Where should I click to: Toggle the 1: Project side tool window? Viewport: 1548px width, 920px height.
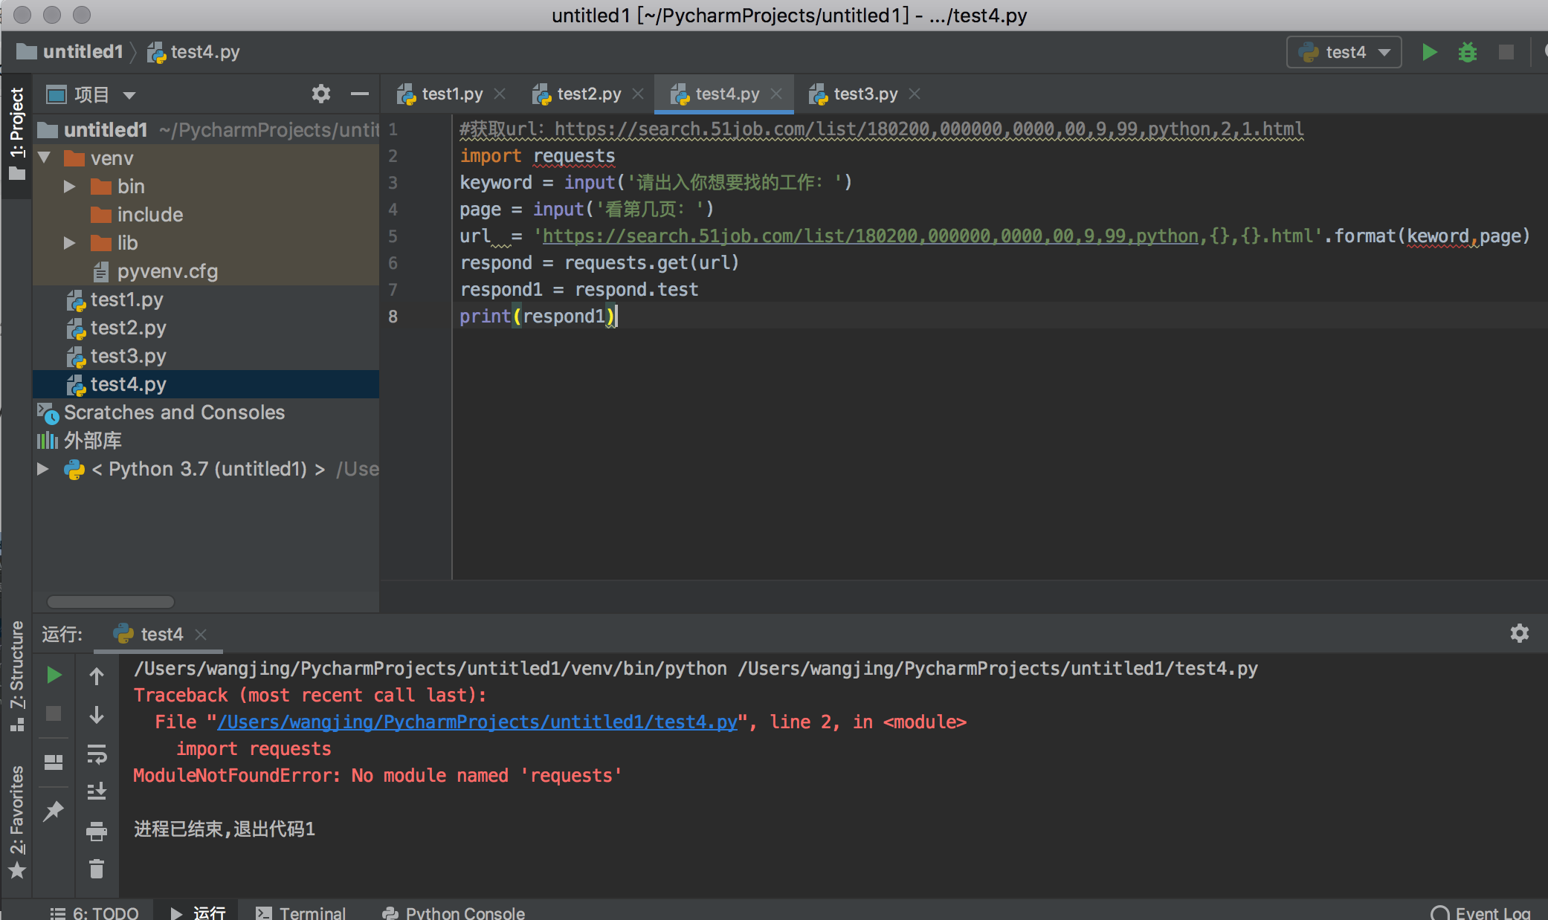(16, 134)
